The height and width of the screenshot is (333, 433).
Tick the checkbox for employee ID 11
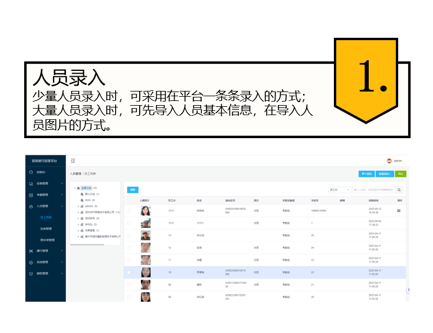[129, 260]
